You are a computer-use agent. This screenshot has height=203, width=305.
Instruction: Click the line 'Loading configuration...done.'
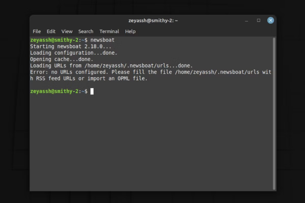click(74, 53)
